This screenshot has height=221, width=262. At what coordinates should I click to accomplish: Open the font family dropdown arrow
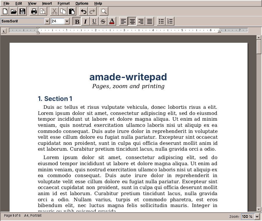[x=47, y=21]
